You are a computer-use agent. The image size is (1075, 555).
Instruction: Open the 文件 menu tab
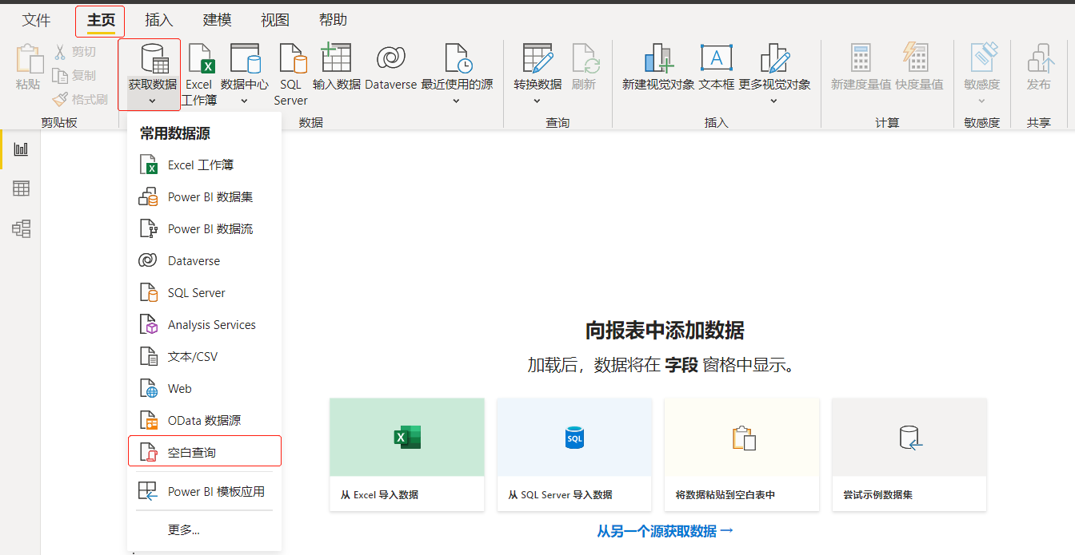(x=36, y=21)
